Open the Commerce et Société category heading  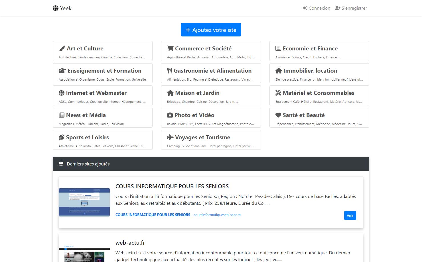click(203, 49)
